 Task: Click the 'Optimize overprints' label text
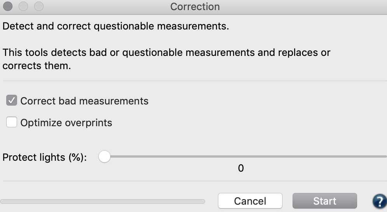coord(66,123)
